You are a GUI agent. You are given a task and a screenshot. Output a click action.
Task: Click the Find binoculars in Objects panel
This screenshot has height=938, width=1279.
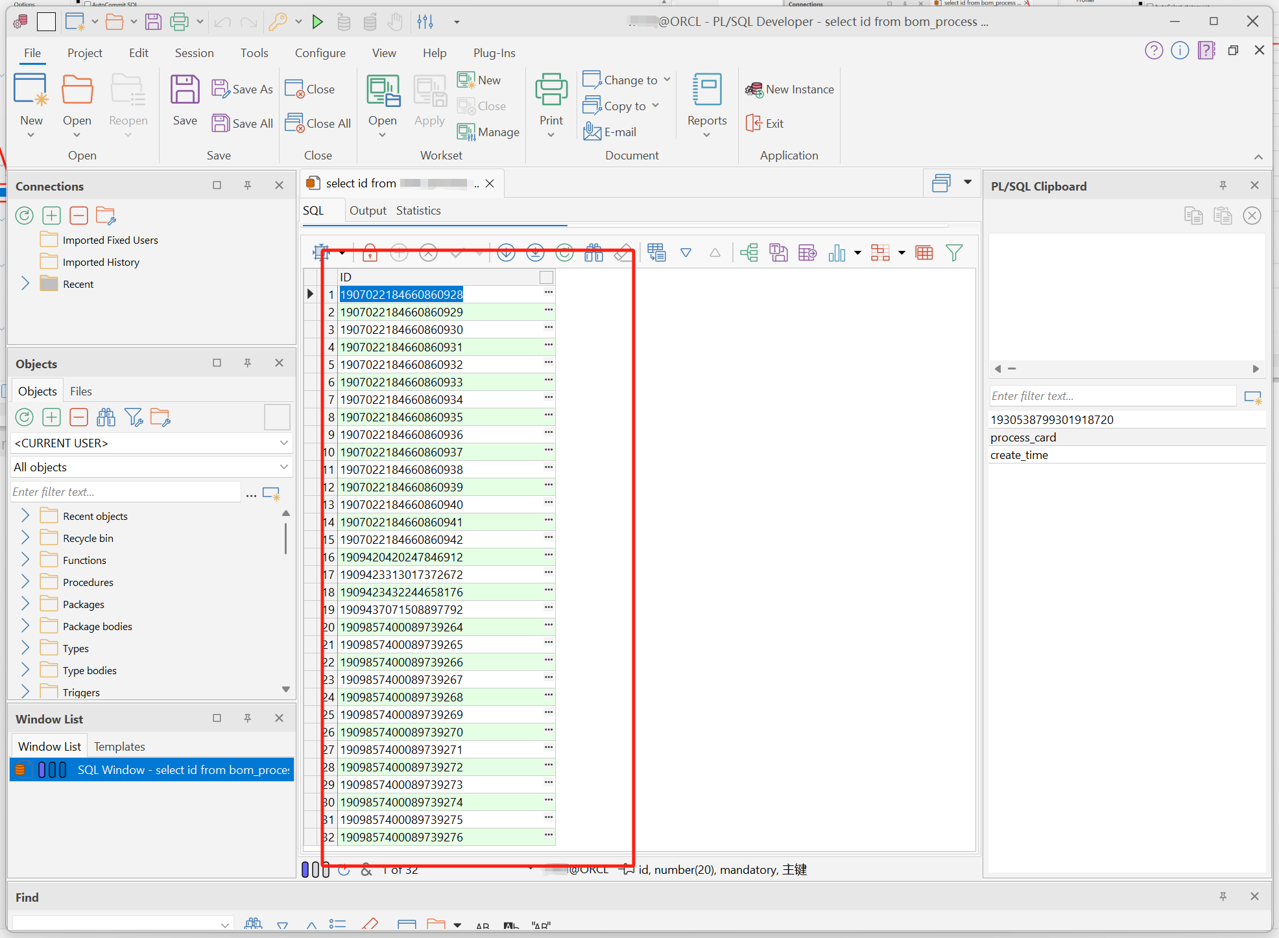[106, 417]
